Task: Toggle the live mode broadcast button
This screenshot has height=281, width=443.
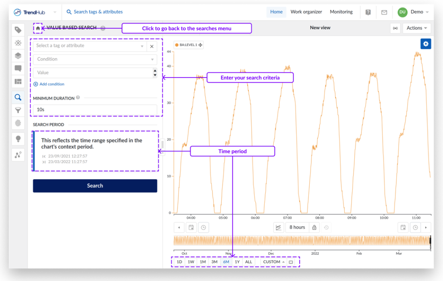Action: [395, 28]
